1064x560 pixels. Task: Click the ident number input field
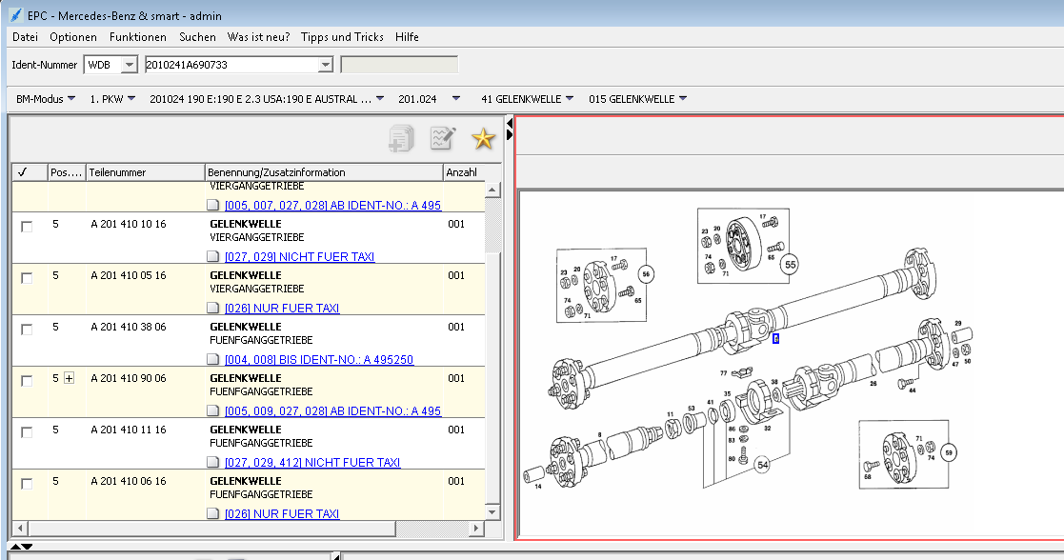pyautogui.click(x=231, y=65)
